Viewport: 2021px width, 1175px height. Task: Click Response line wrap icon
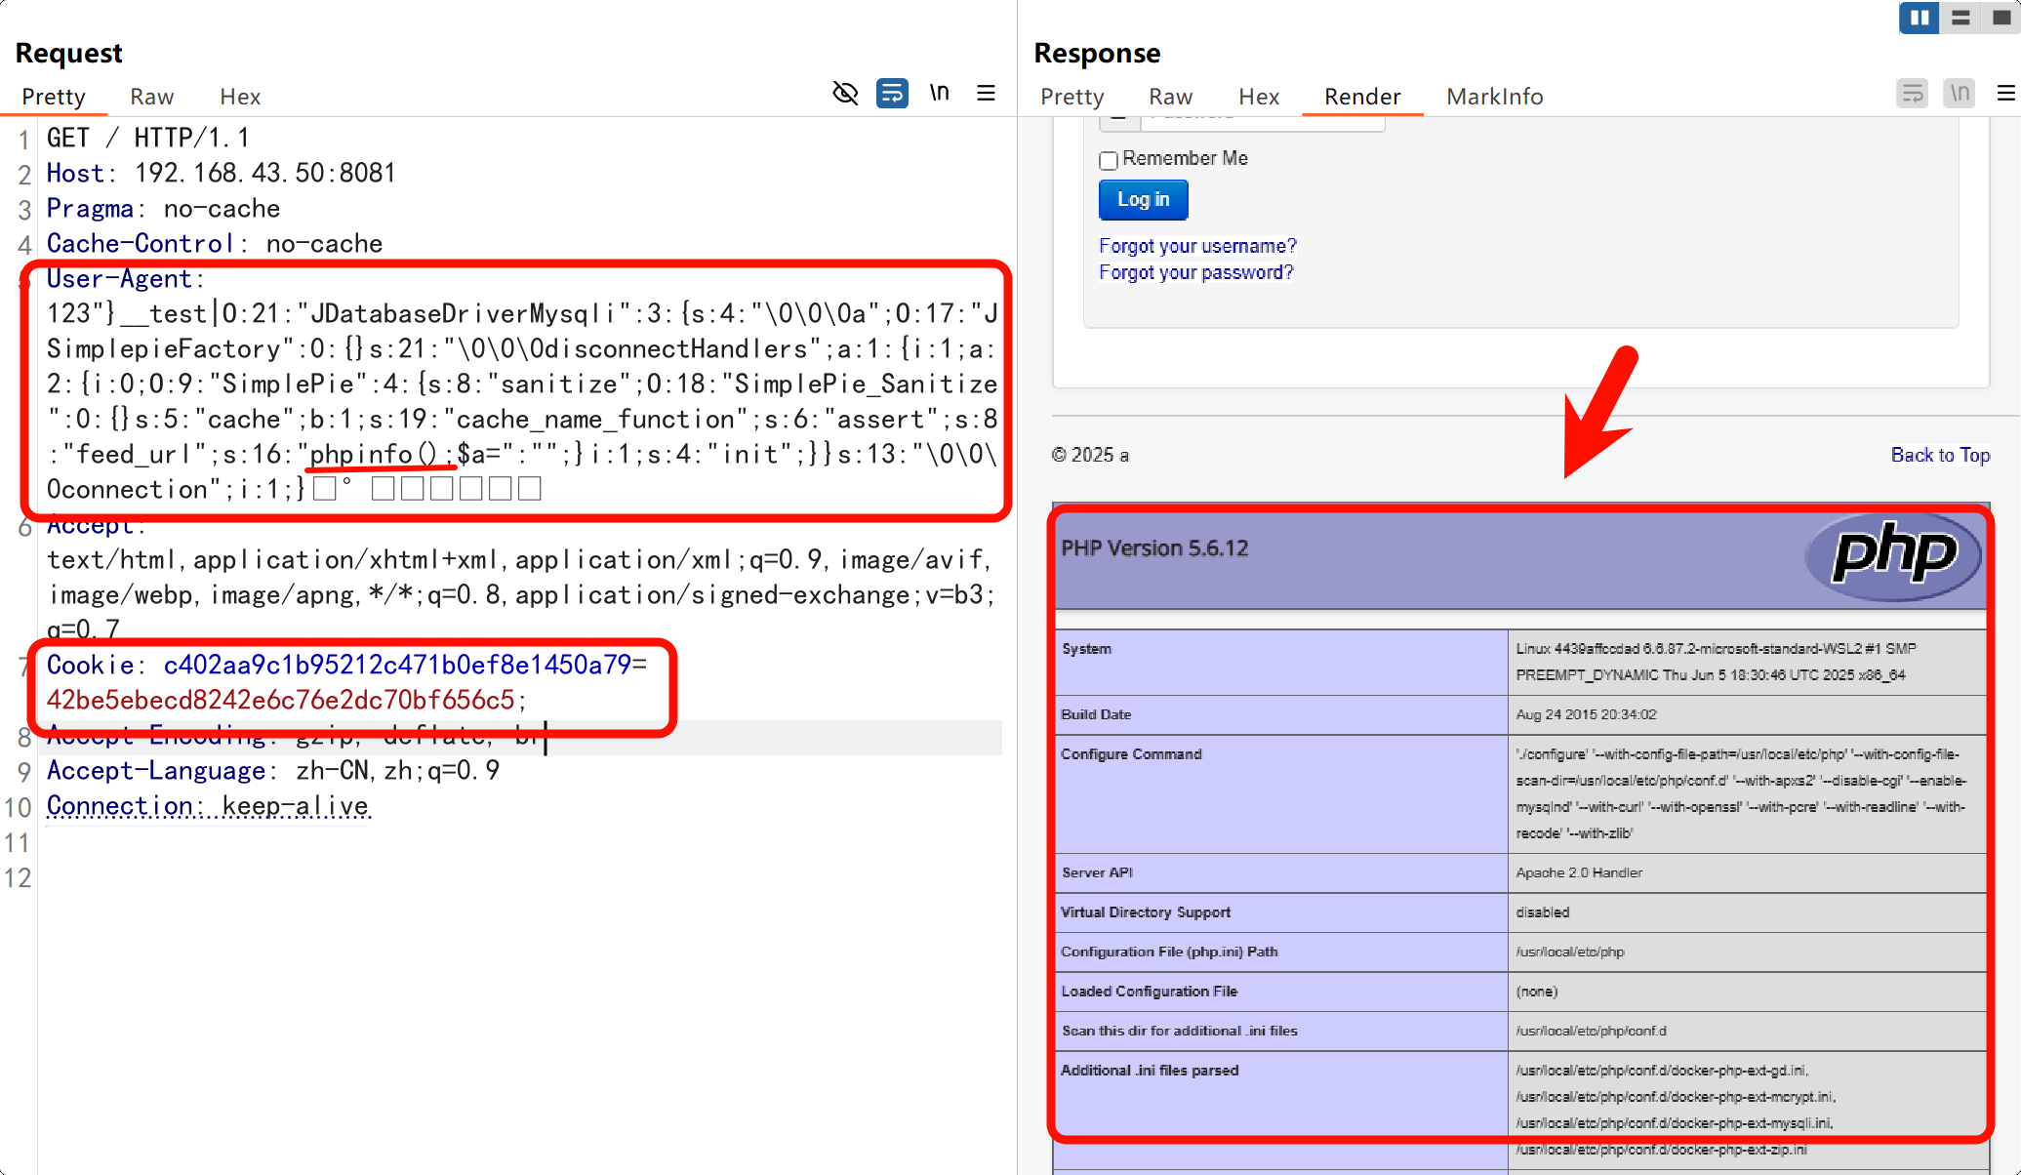tap(1912, 94)
